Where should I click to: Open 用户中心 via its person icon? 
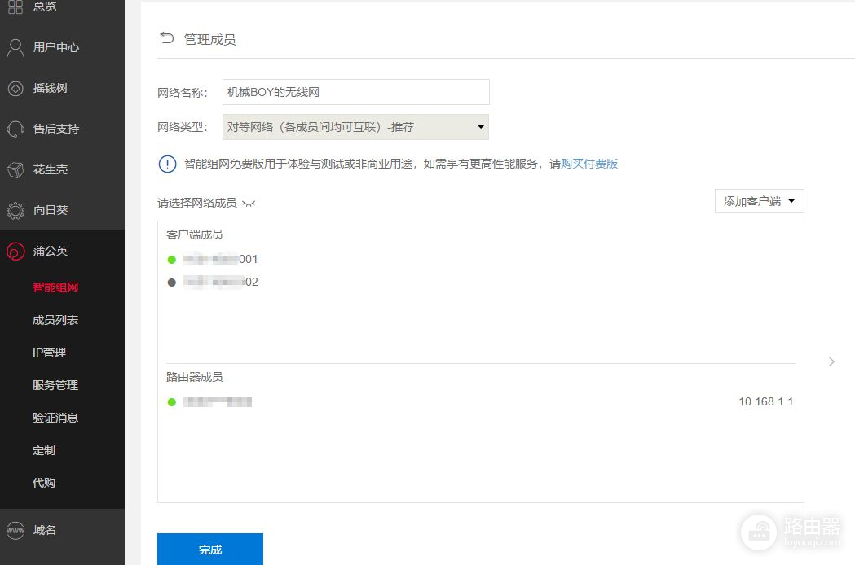coord(15,47)
